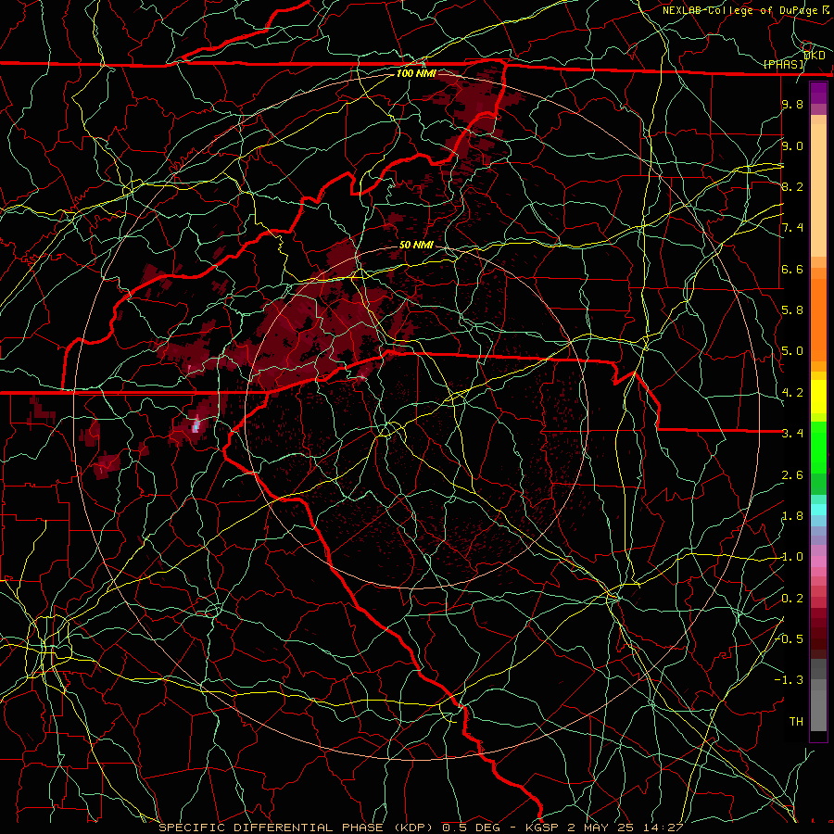Click the "[PHAS]" product label
This screenshot has height=834, width=834.
coord(784,64)
